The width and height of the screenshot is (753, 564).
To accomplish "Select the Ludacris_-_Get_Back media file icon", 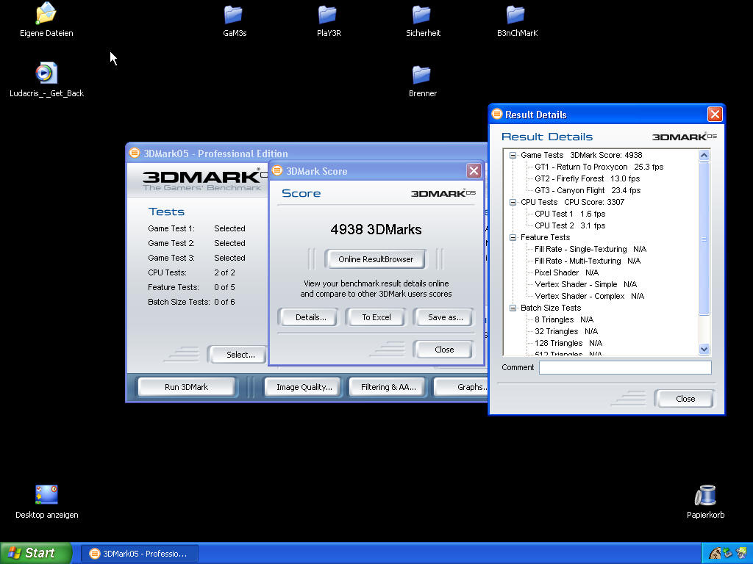I will pos(46,73).
